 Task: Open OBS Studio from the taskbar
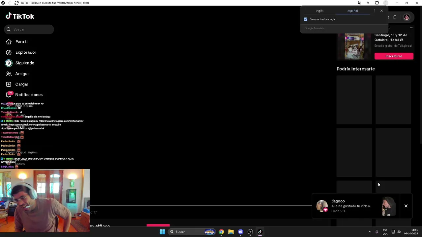pos(250,232)
